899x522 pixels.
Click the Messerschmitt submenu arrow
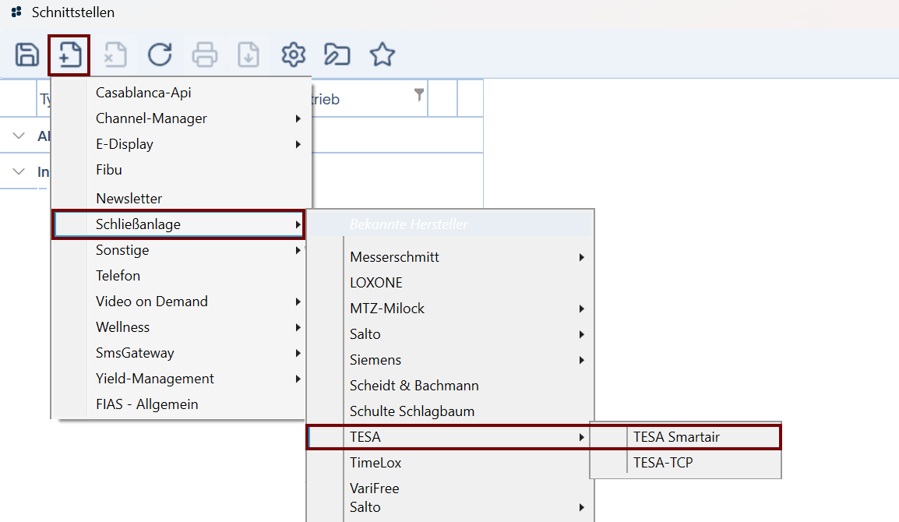pos(581,258)
